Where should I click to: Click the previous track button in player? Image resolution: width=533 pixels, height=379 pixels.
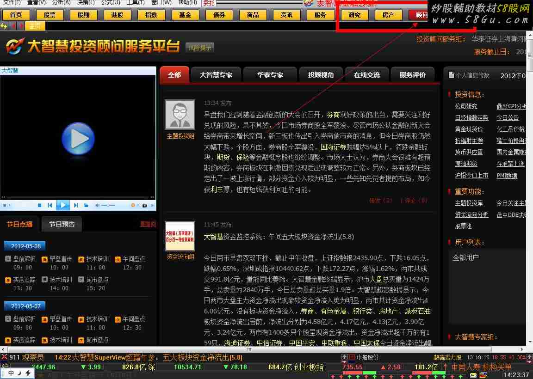point(50,205)
